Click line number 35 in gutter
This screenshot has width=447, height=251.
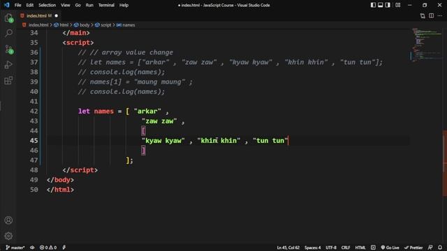[34, 43]
